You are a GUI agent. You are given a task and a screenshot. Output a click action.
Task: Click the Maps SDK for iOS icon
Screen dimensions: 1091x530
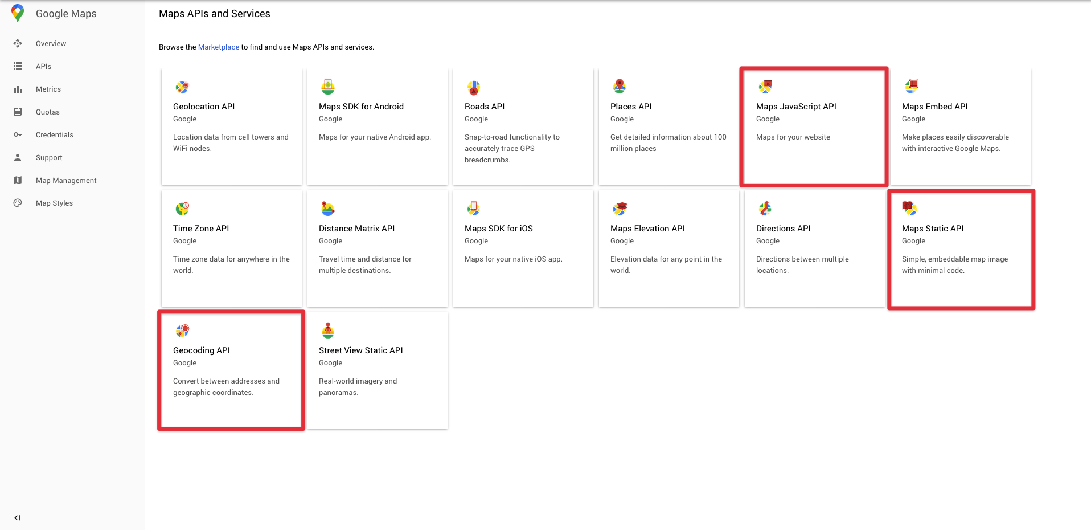point(474,209)
